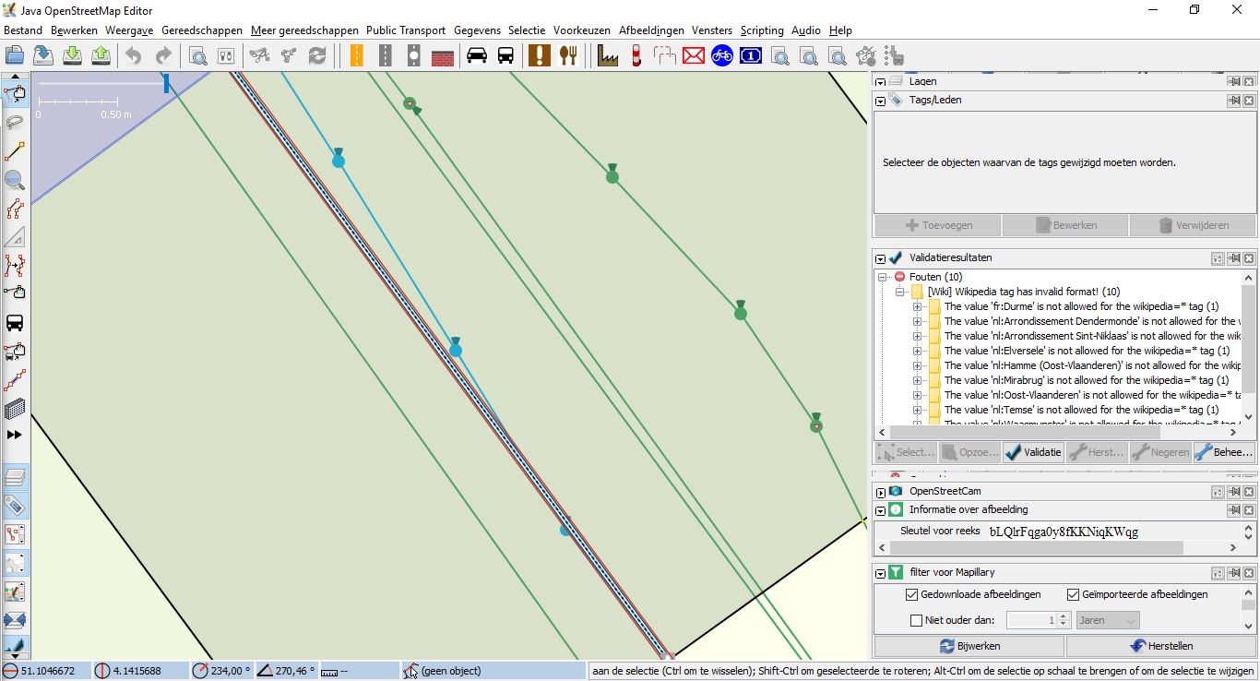Open the Voorkeuzen menu

(581, 30)
